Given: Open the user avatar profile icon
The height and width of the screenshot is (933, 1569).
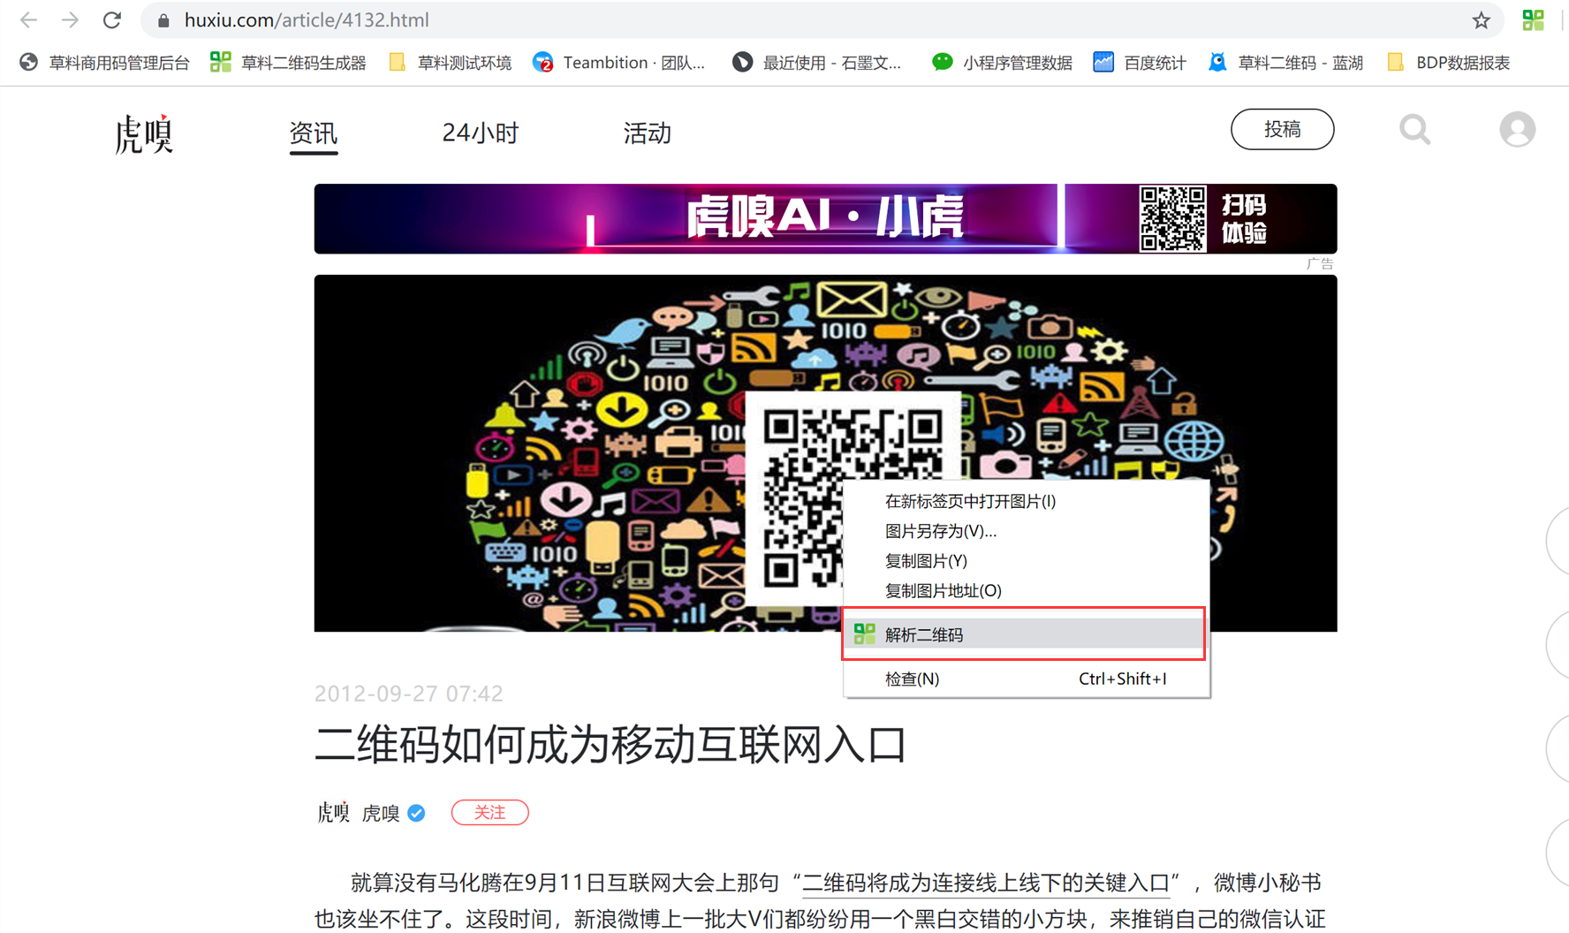Looking at the screenshot, I should (1517, 130).
